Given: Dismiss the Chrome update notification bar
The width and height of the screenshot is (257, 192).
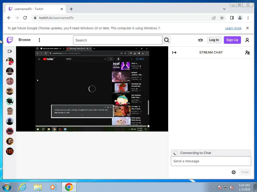Looking at the screenshot, I should click(x=247, y=28).
